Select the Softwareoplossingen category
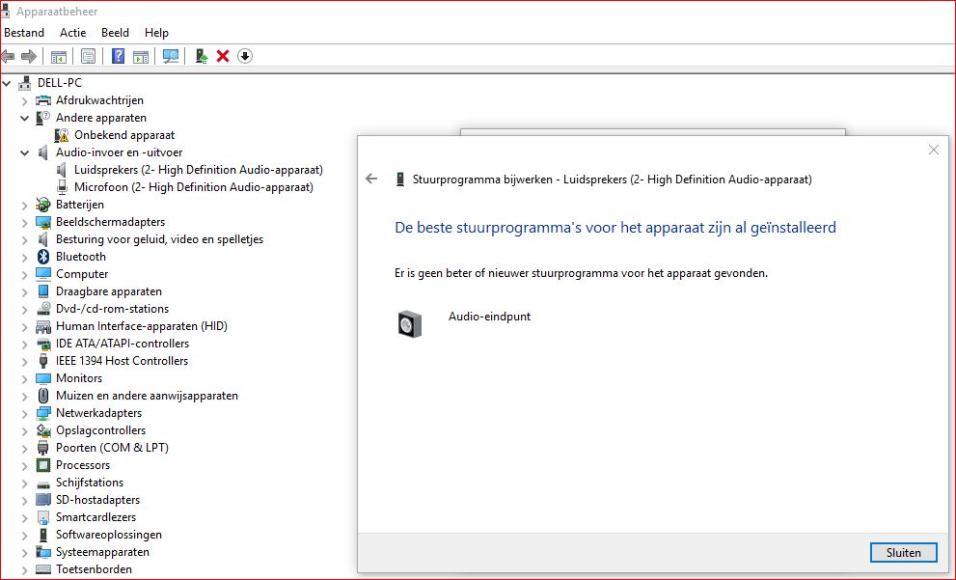Viewport: 956px width, 580px height. pyautogui.click(x=108, y=535)
